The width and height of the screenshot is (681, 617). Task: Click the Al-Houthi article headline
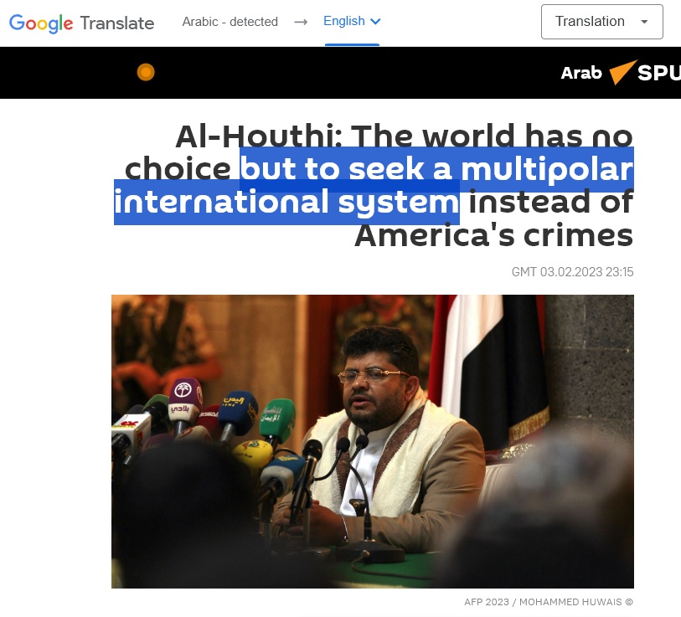point(374,185)
